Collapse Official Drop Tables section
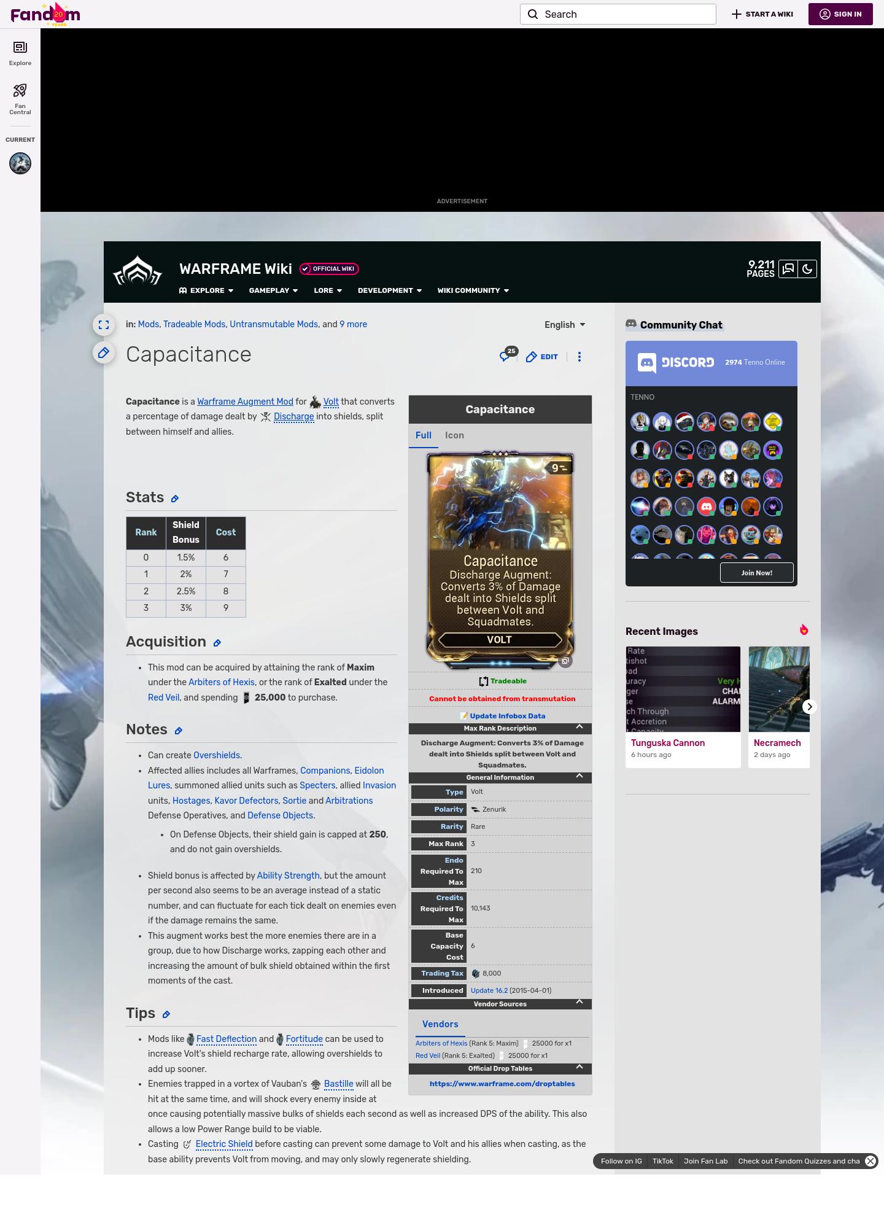 (579, 1067)
